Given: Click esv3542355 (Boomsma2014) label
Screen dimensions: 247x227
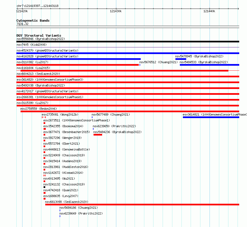Looking at the screenshot, I should (x=63, y=126).
